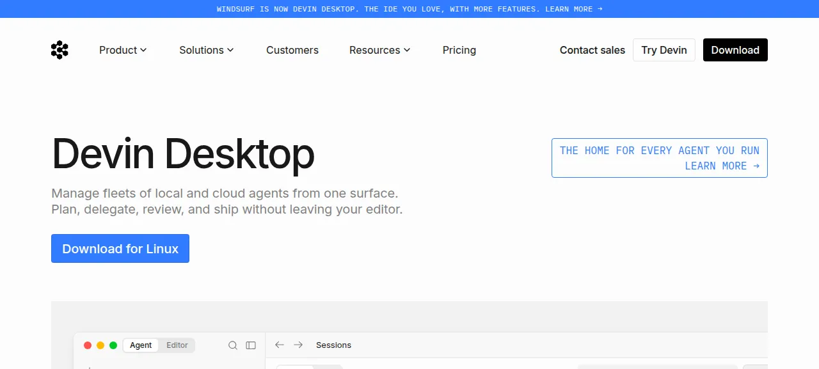The image size is (819, 369).
Task: Click the yellow traffic-light dot
Action: [x=100, y=345]
